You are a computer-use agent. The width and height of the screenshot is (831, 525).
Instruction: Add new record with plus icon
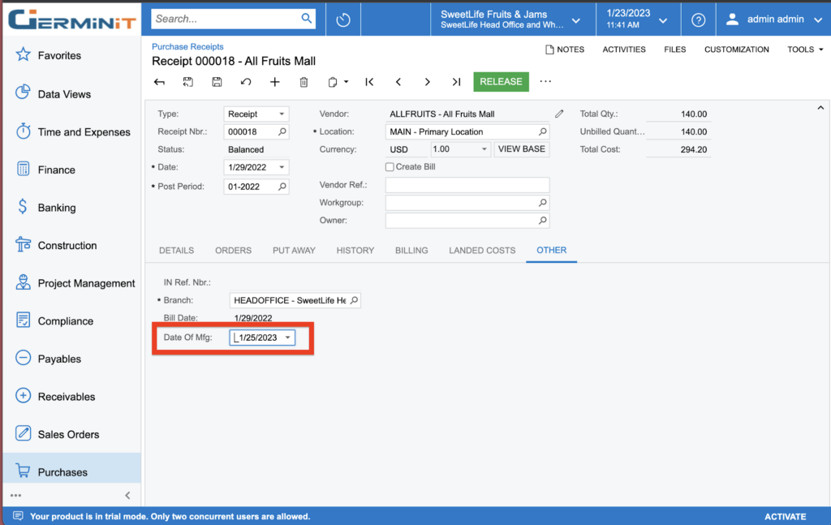(275, 82)
